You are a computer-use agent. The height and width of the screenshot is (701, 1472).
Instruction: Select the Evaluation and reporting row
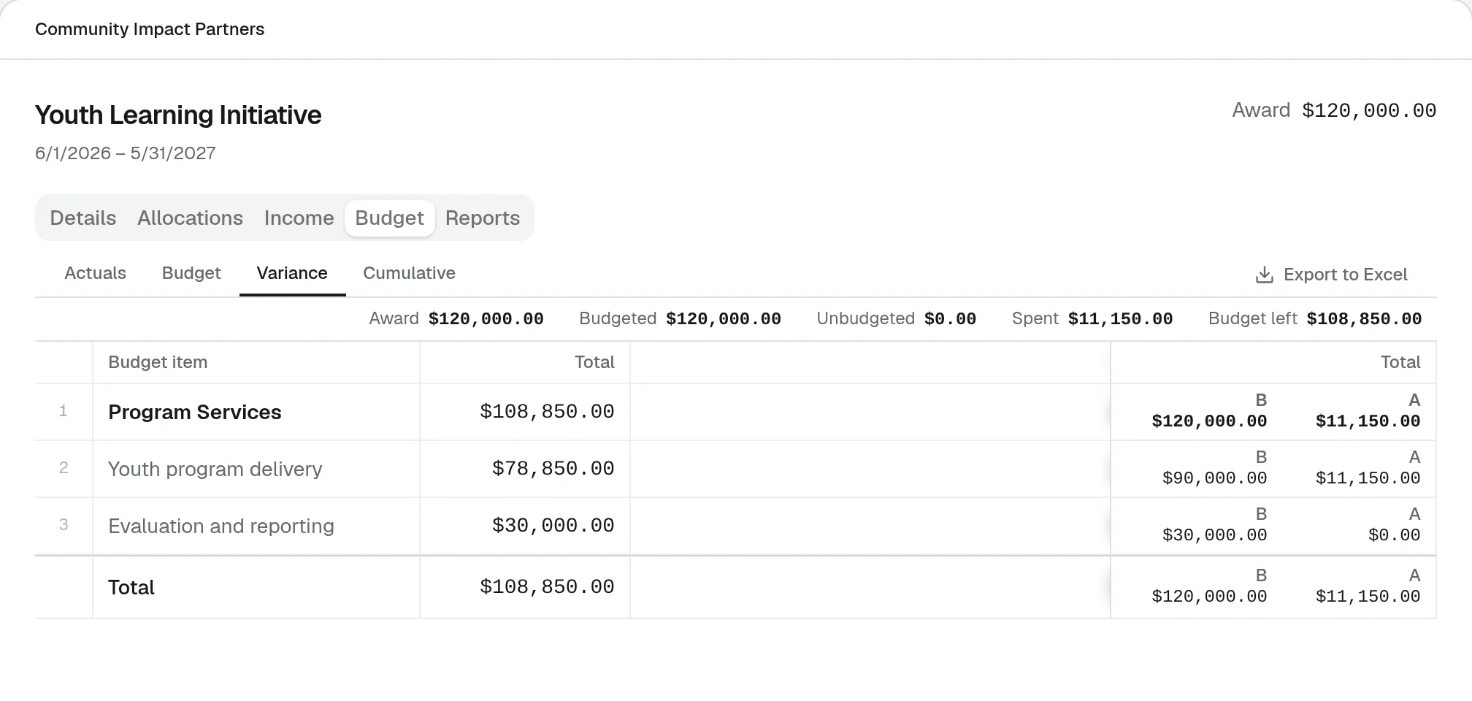[221, 526]
